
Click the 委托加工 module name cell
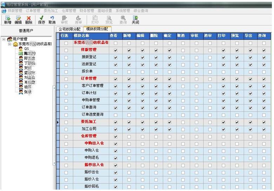click(91, 122)
